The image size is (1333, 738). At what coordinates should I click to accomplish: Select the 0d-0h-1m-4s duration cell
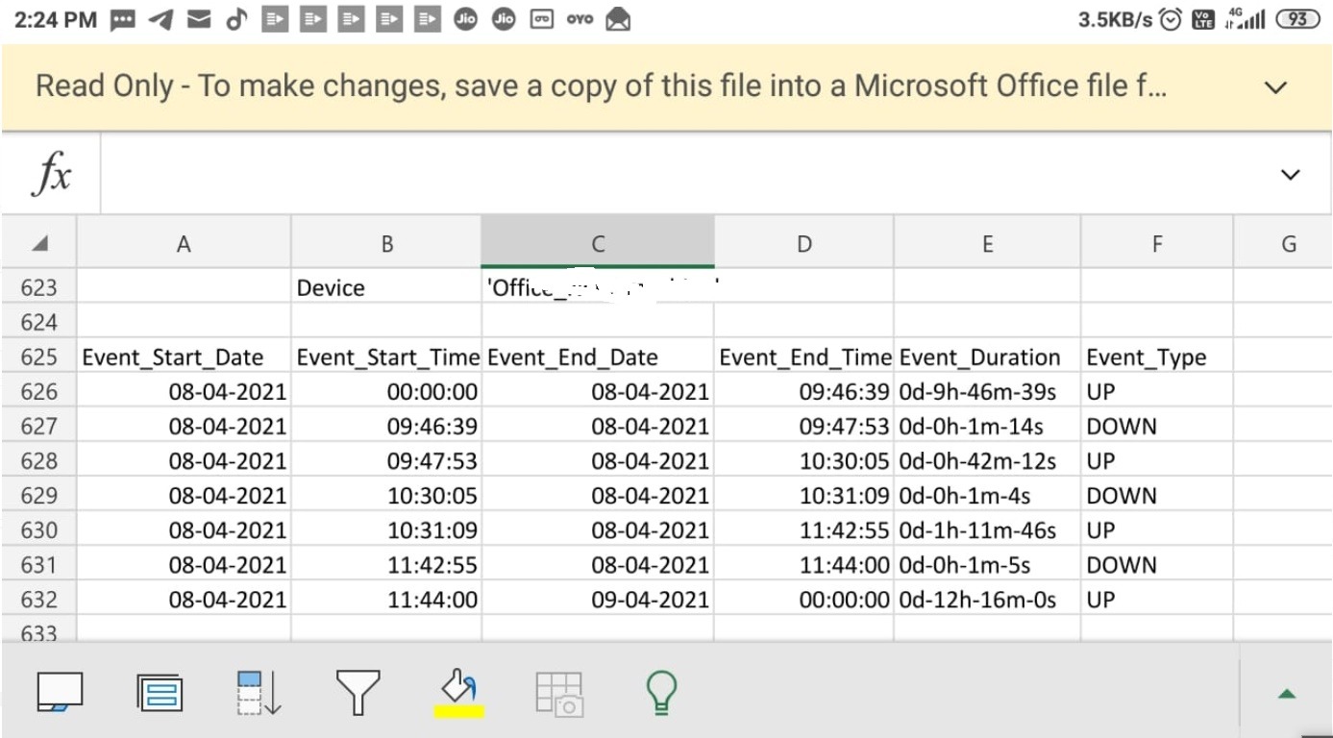(987, 495)
